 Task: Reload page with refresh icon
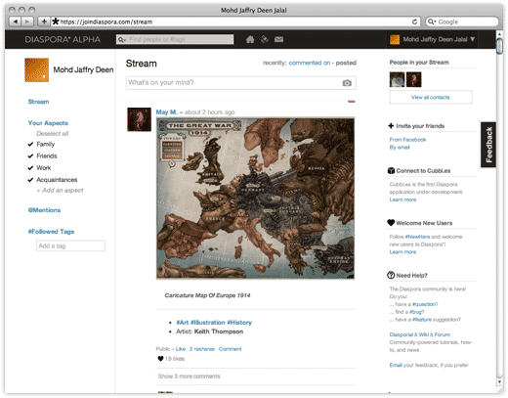414,22
